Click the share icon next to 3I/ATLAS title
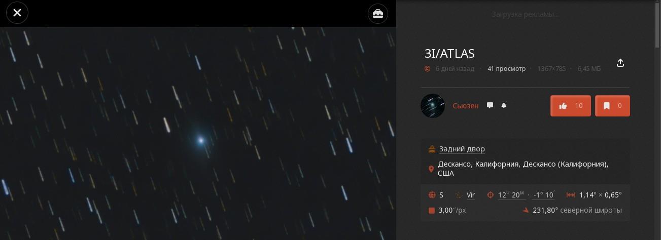The height and width of the screenshot is (240, 661). point(620,63)
